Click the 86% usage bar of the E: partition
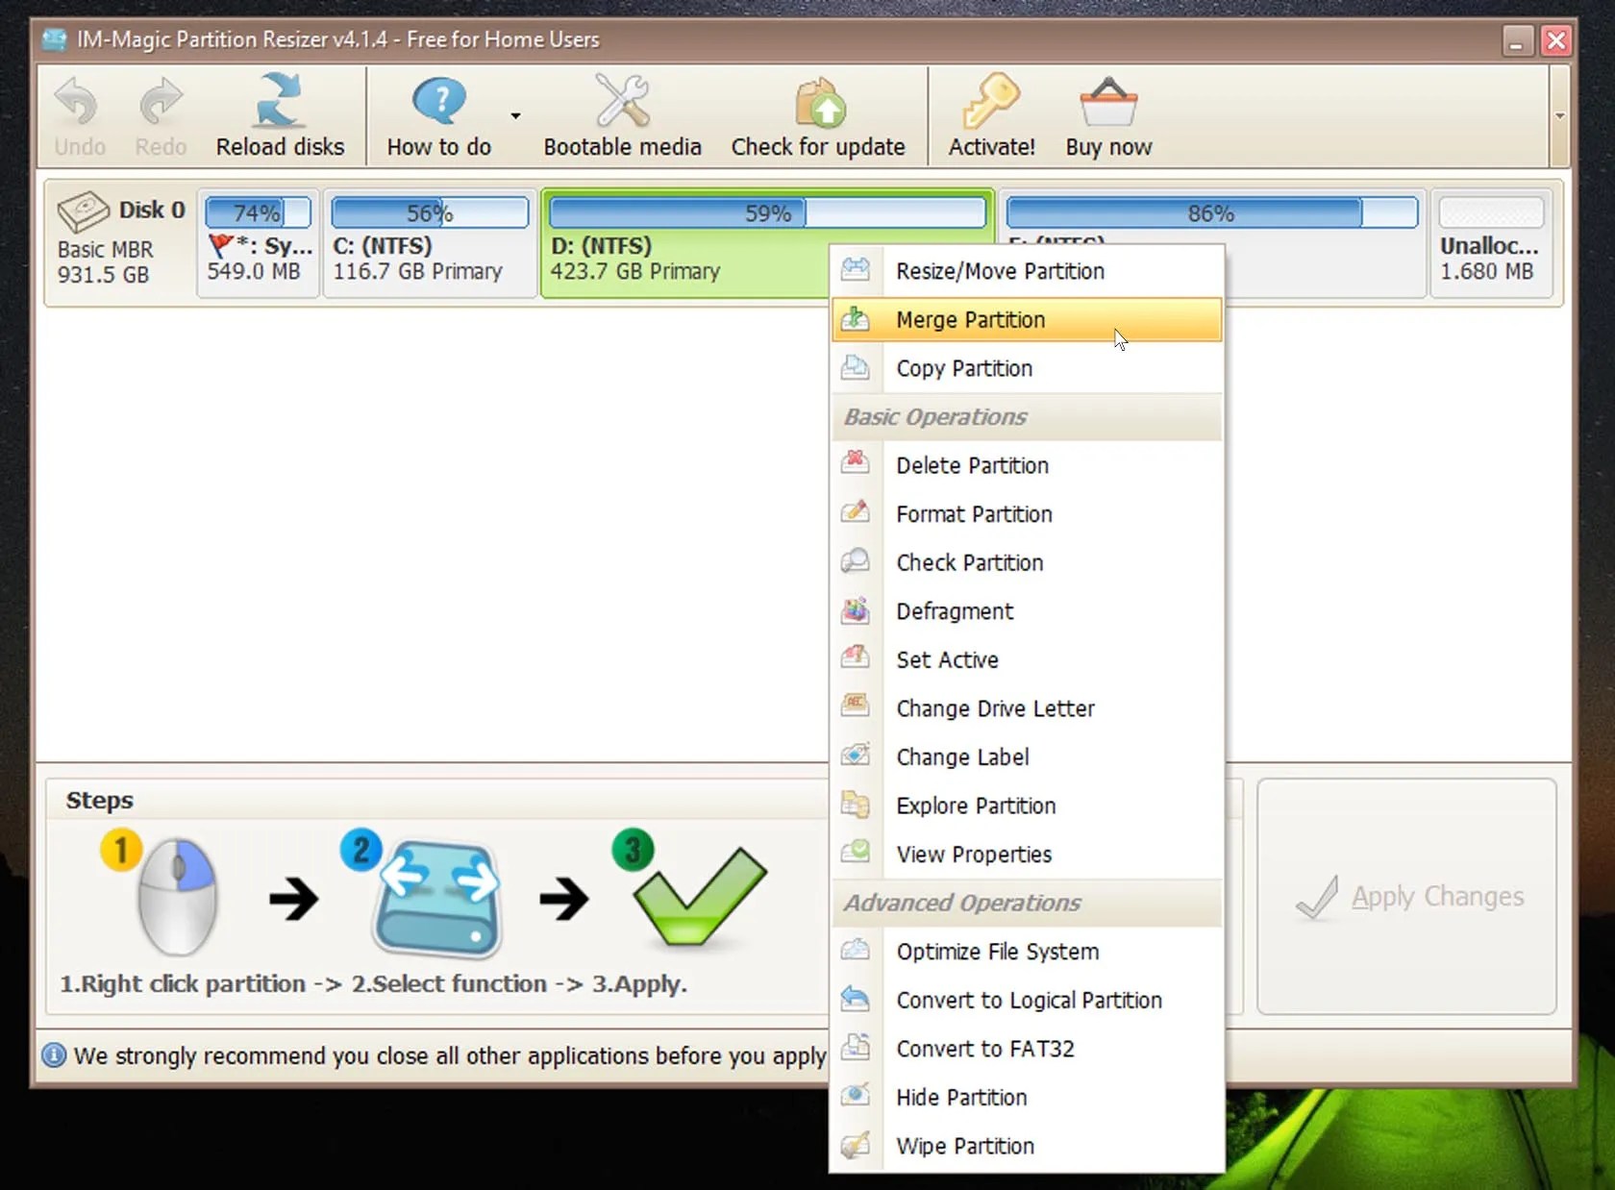The image size is (1615, 1190). pos(1211,211)
